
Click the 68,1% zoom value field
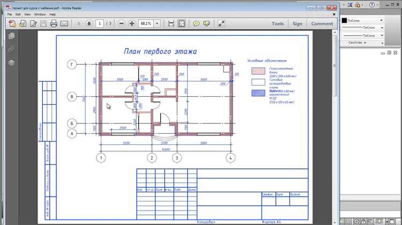click(146, 24)
